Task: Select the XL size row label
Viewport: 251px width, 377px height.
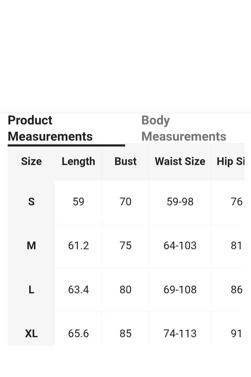Action: (x=31, y=334)
